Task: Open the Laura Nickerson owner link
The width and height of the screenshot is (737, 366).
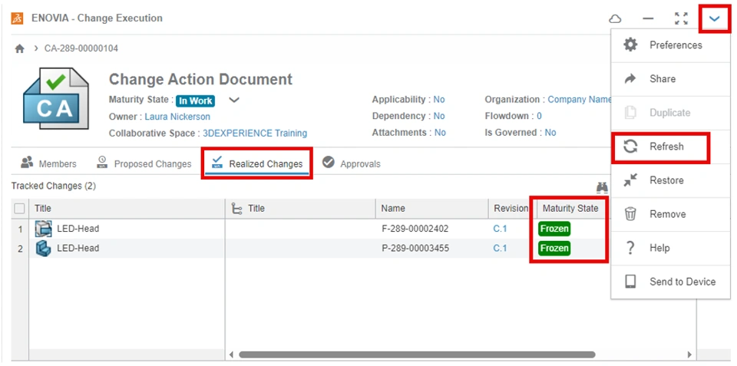Action: 177,117
